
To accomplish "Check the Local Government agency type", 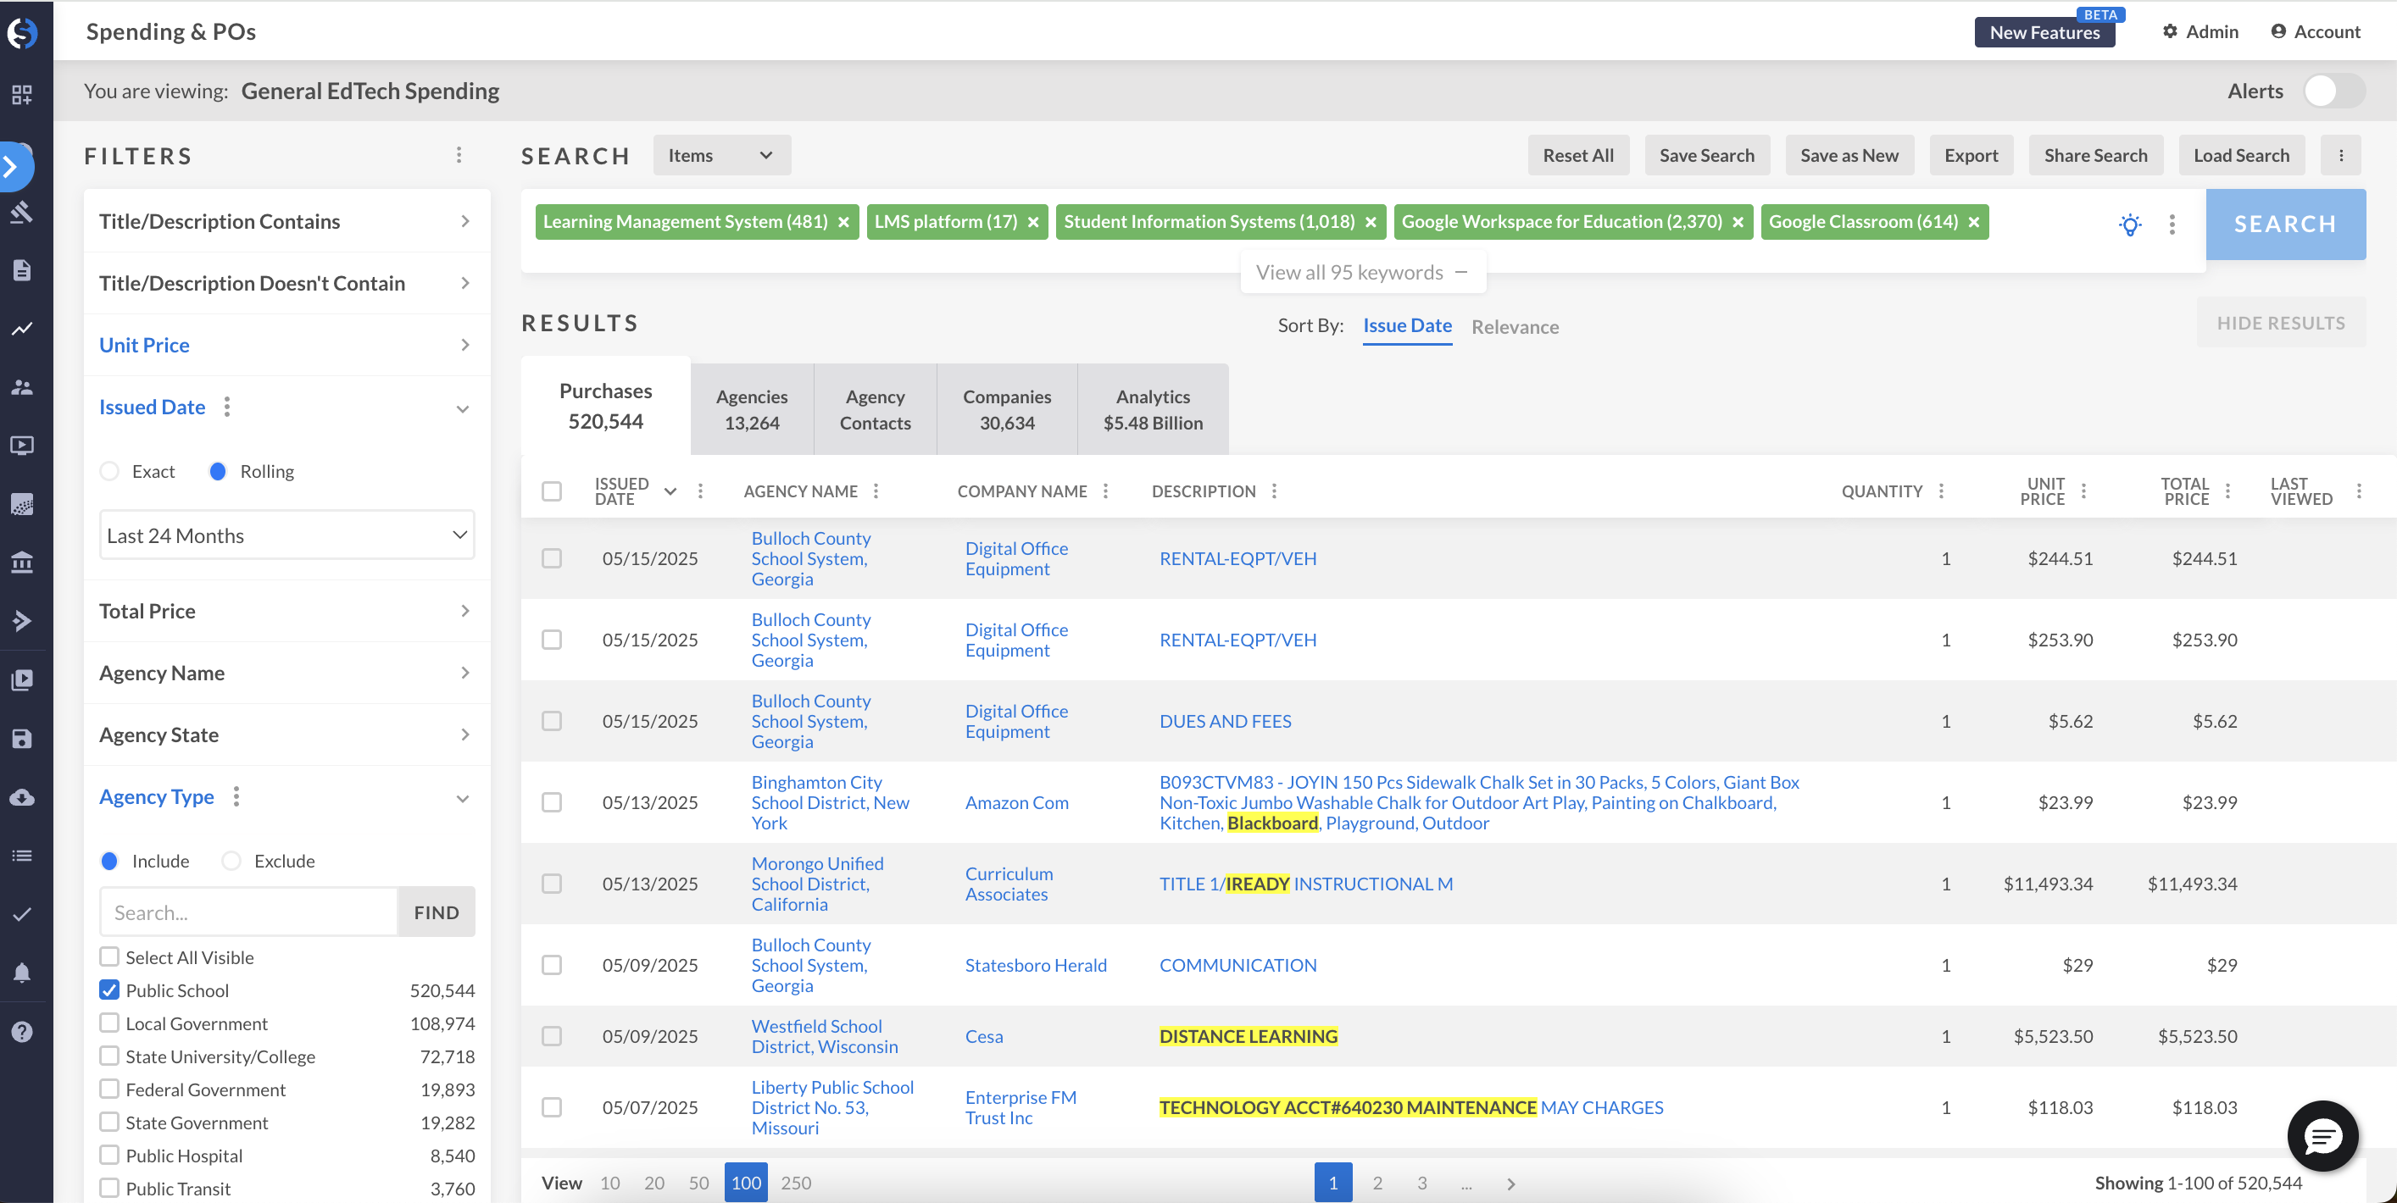I will point(110,1023).
